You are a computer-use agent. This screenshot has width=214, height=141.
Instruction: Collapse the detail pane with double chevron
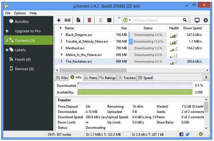pyautogui.click(x=206, y=77)
